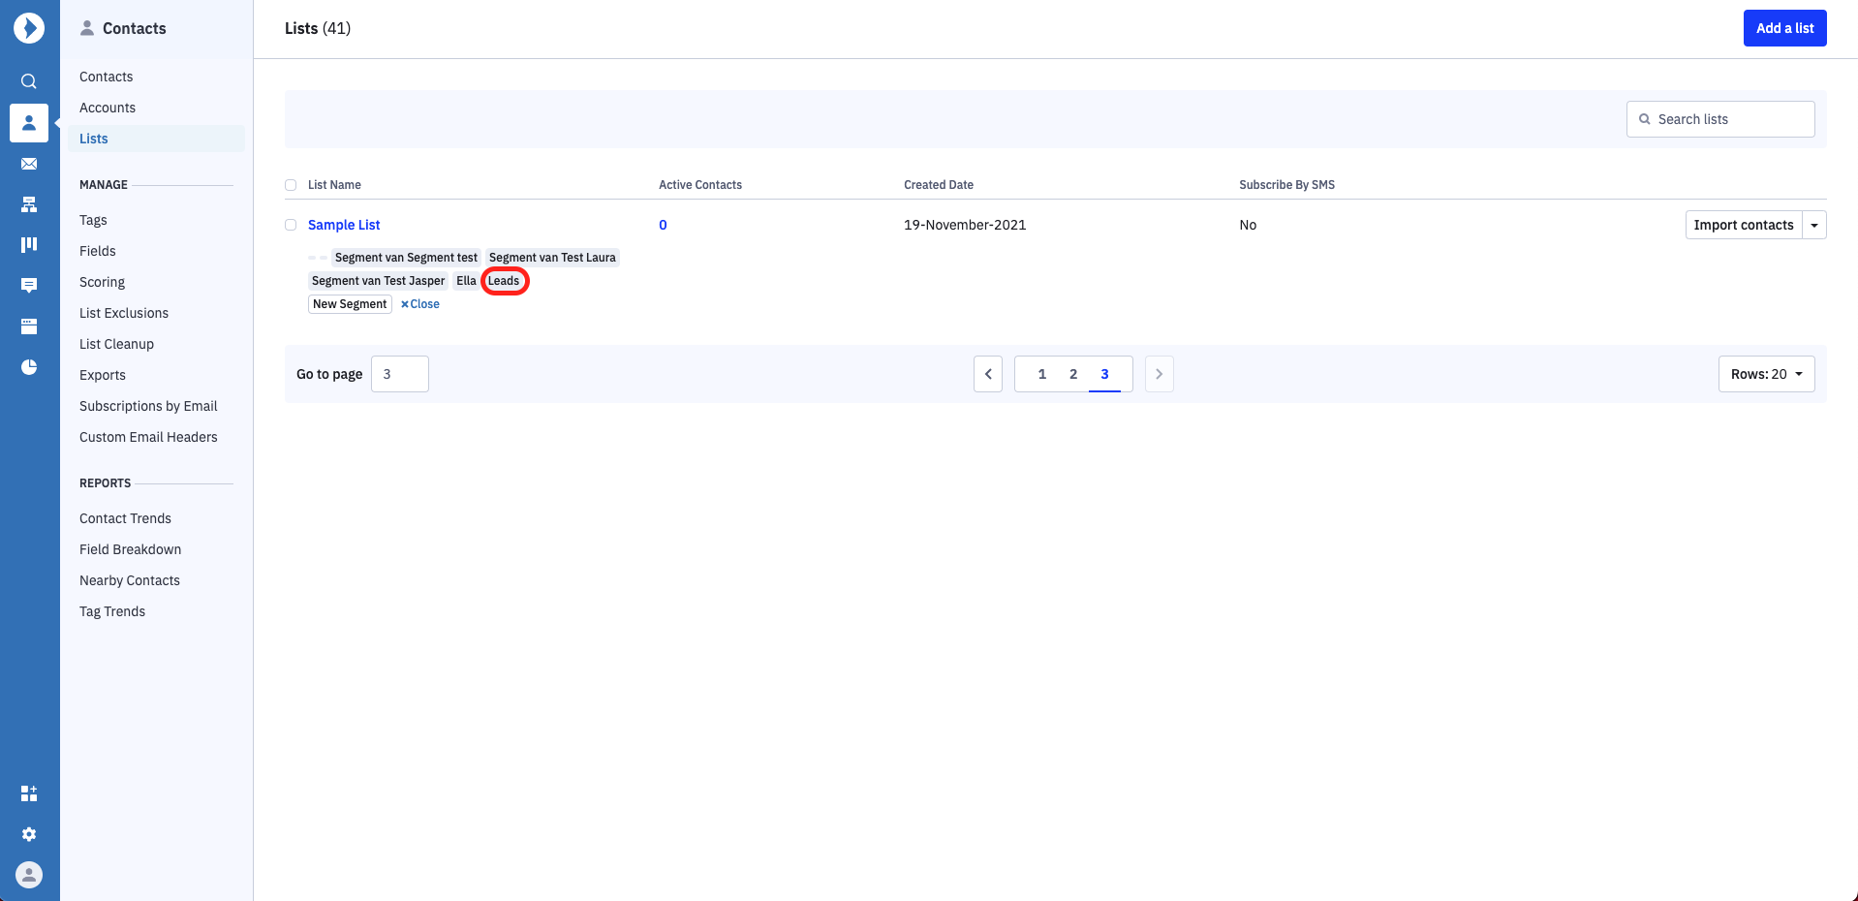Open the Conversations chat icon
The width and height of the screenshot is (1858, 901).
click(29, 285)
